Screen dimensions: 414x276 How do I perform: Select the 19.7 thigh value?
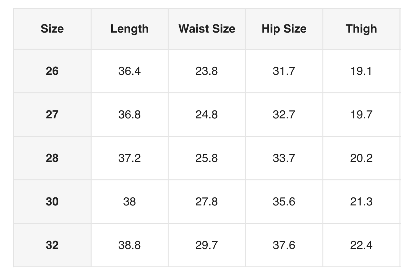pos(361,114)
